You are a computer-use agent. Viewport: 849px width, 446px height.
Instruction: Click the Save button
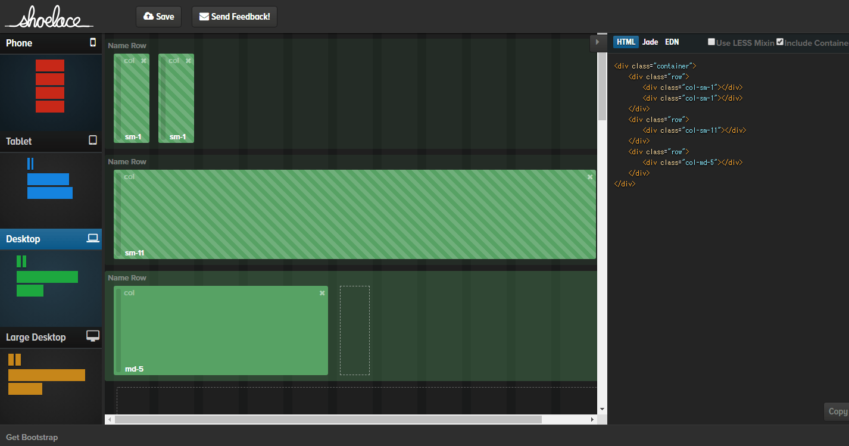159,17
